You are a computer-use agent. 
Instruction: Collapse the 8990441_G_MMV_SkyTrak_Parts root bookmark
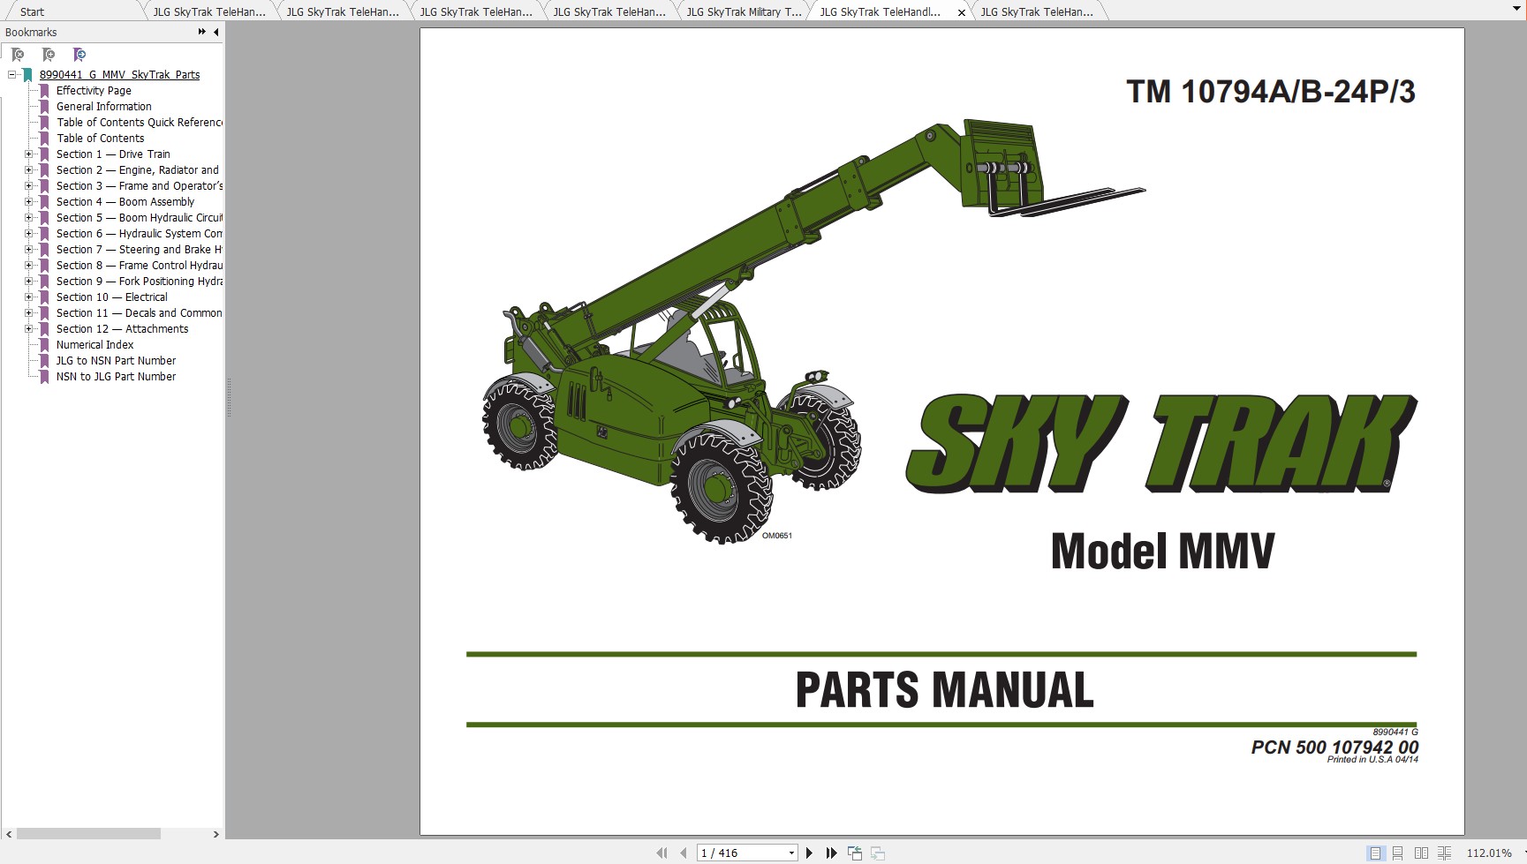pyautogui.click(x=11, y=74)
